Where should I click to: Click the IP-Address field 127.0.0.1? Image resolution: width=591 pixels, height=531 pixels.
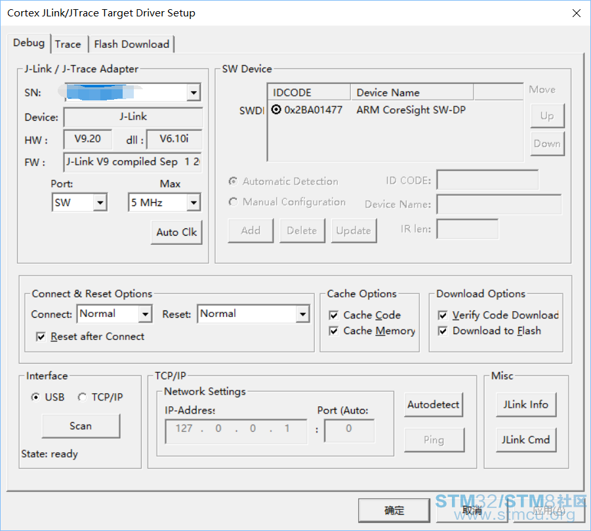(x=236, y=431)
